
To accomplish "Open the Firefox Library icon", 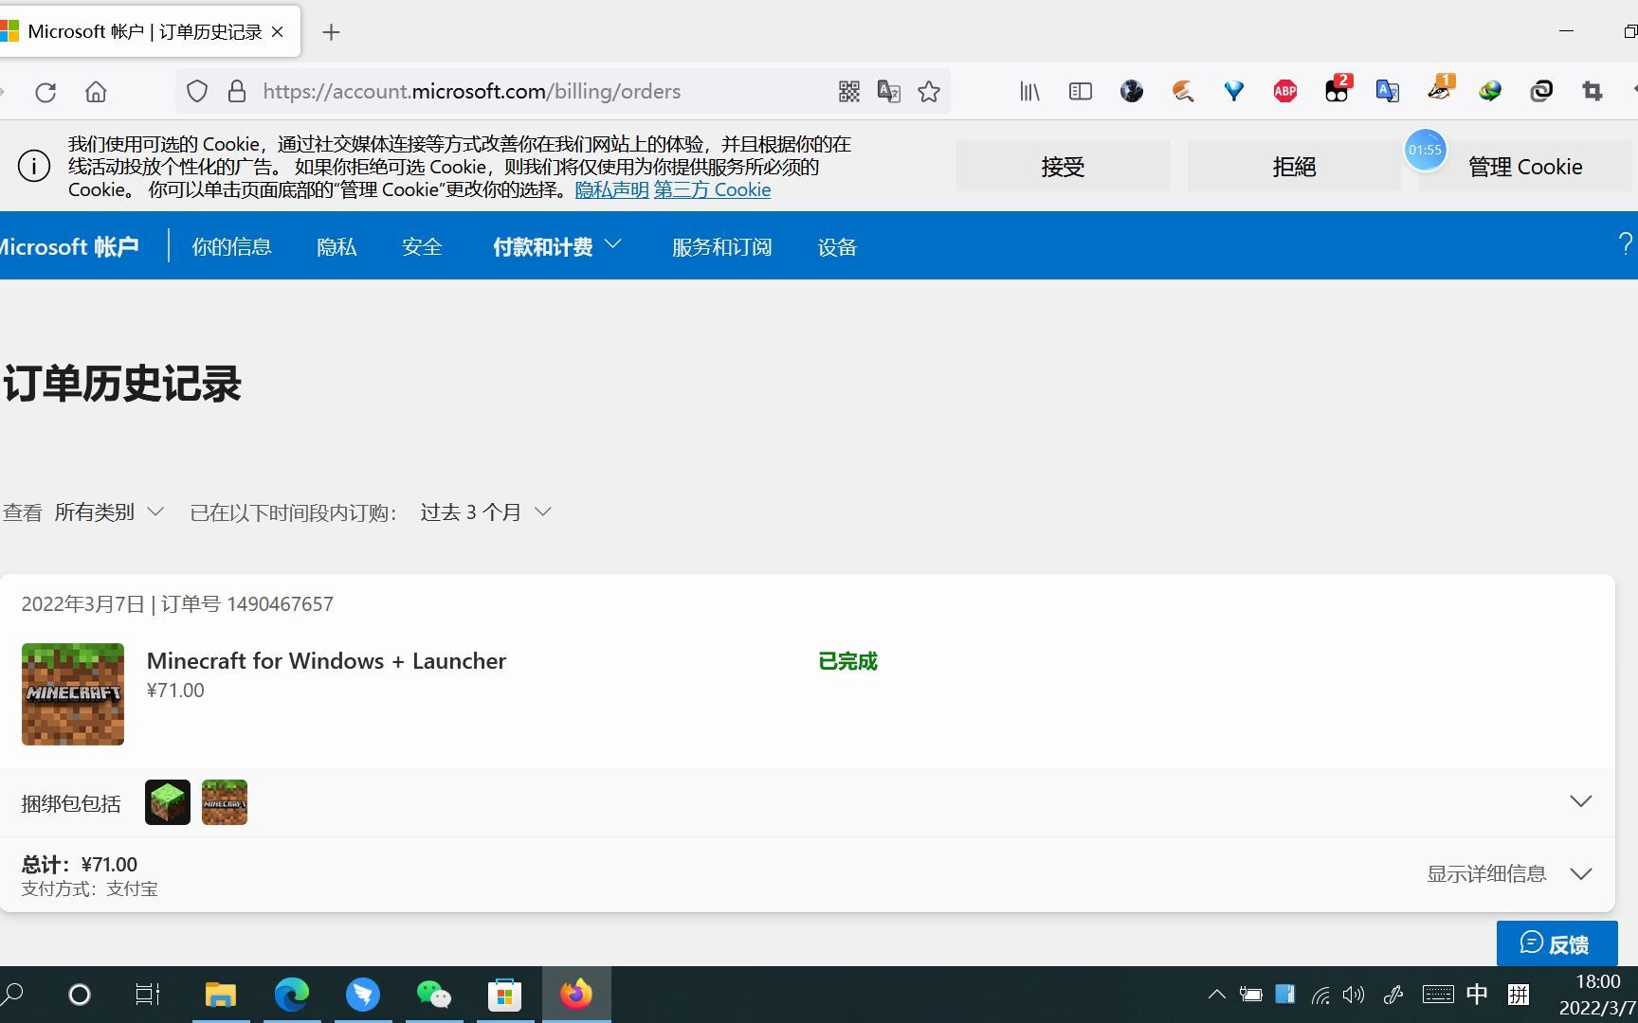I will [x=1029, y=92].
